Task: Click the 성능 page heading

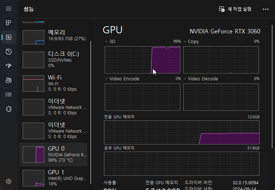Action: click(x=28, y=9)
